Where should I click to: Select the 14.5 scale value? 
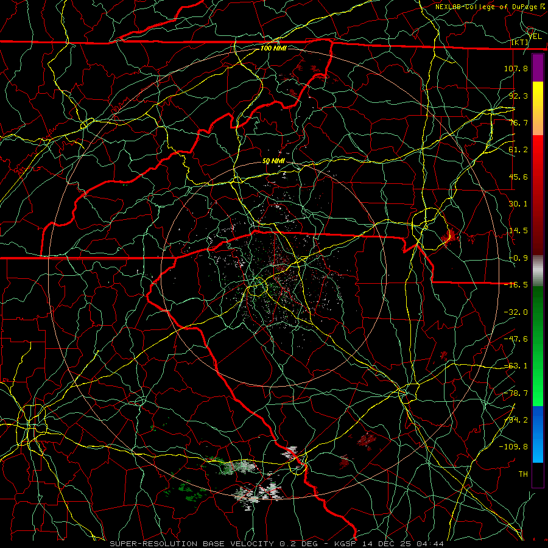pos(518,231)
